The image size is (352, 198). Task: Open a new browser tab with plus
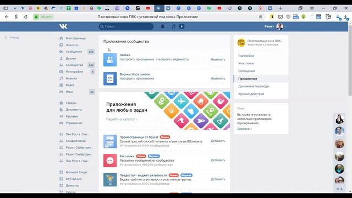pyautogui.click(x=280, y=8)
